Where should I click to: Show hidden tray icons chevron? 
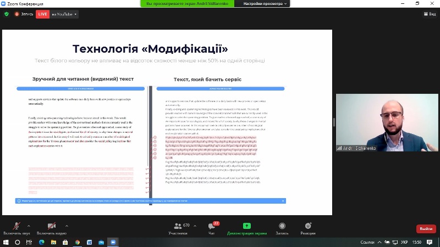[380, 242]
